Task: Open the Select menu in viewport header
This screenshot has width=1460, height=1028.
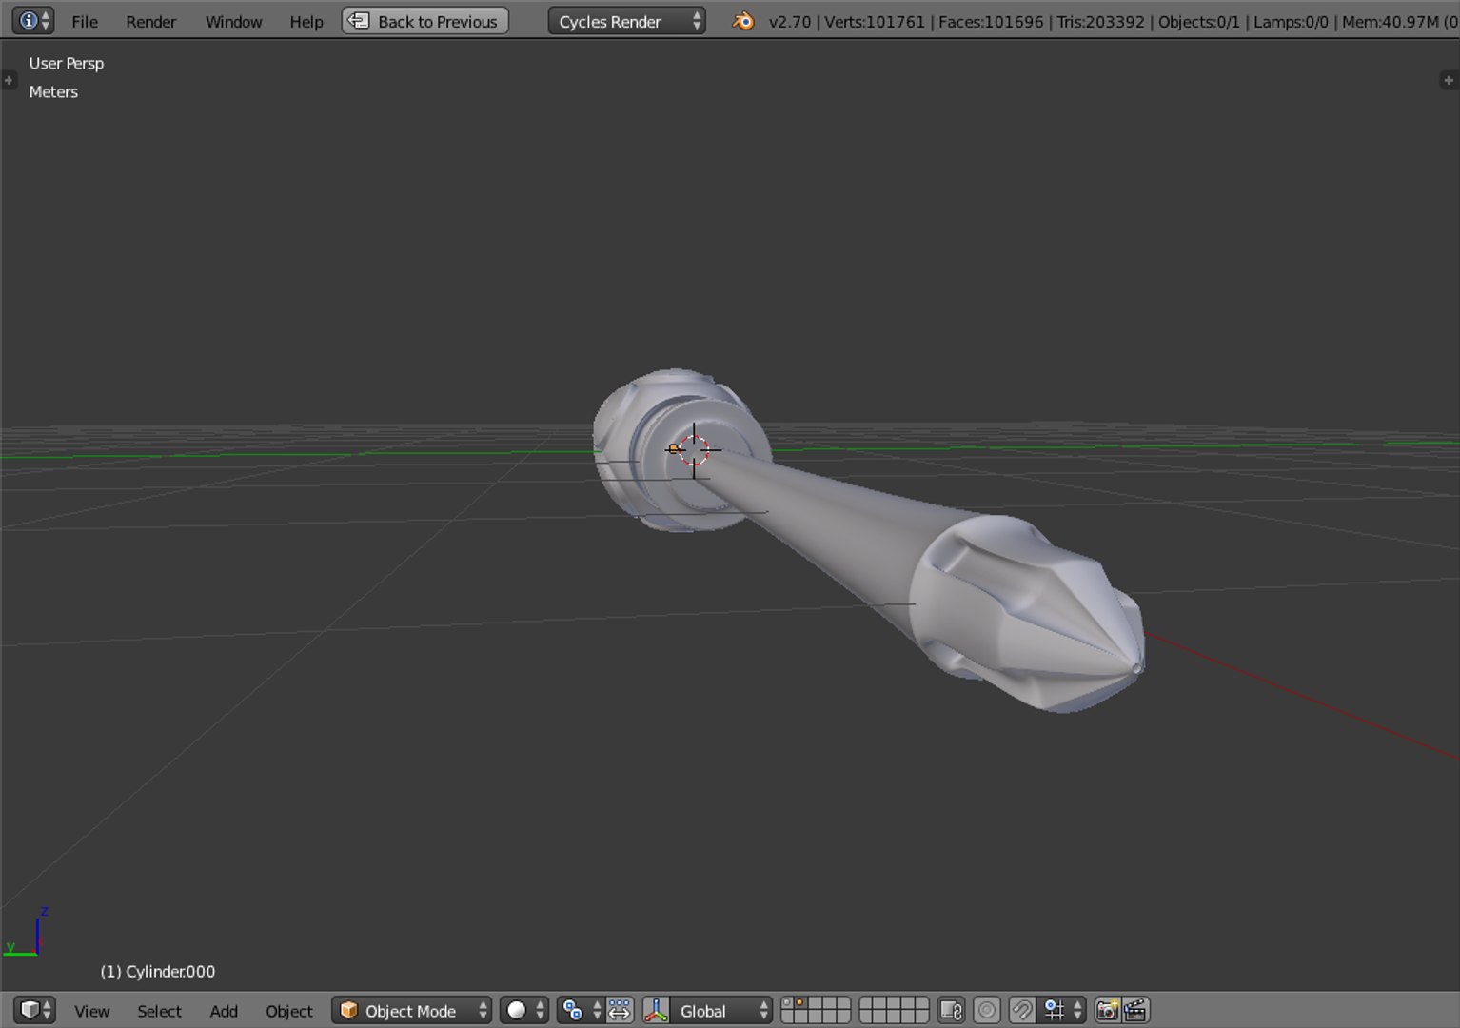Action: [x=159, y=1011]
